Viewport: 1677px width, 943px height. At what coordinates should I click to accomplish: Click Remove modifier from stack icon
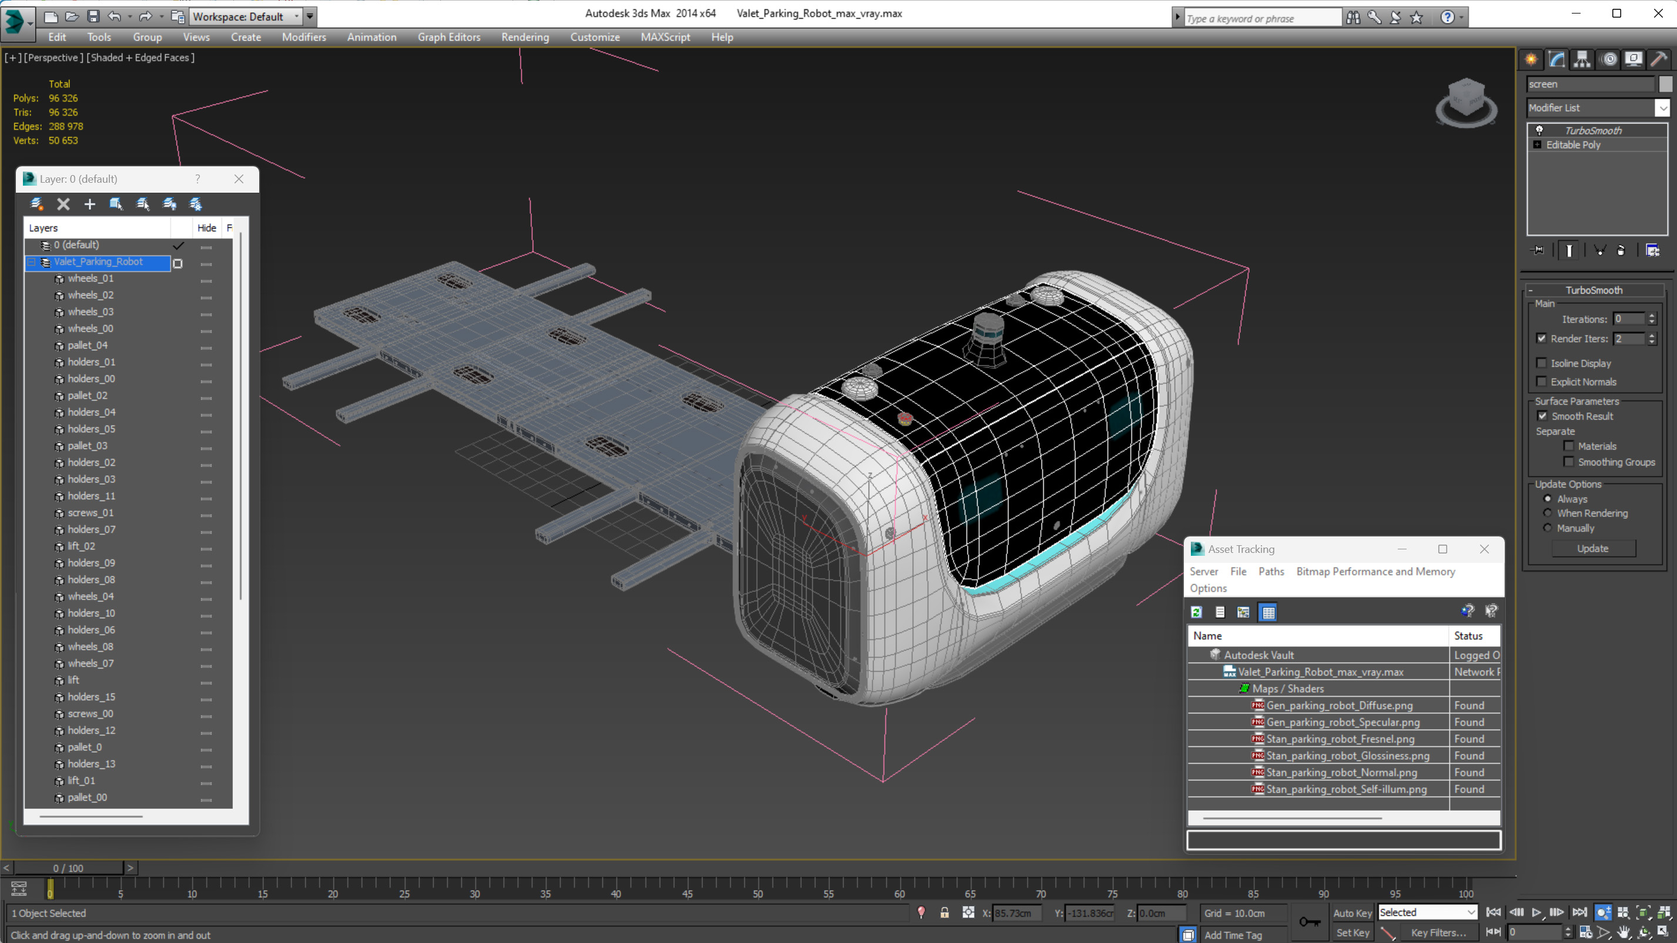(x=1621, y=250)
